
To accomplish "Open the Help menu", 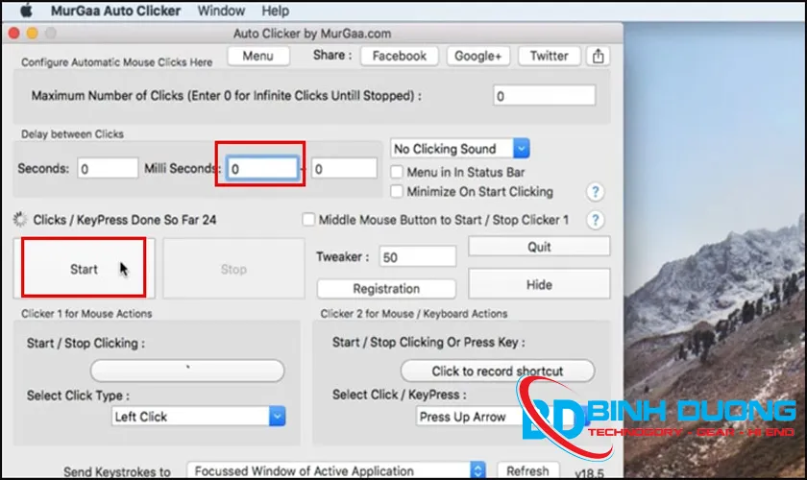I will click(276, 11).
